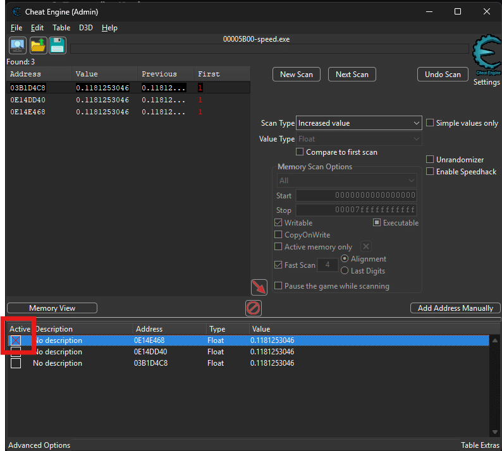The height and width of the screenshot is (451, 502).
Task: Click the floppy disk save icon
Action: coord(58,45)
